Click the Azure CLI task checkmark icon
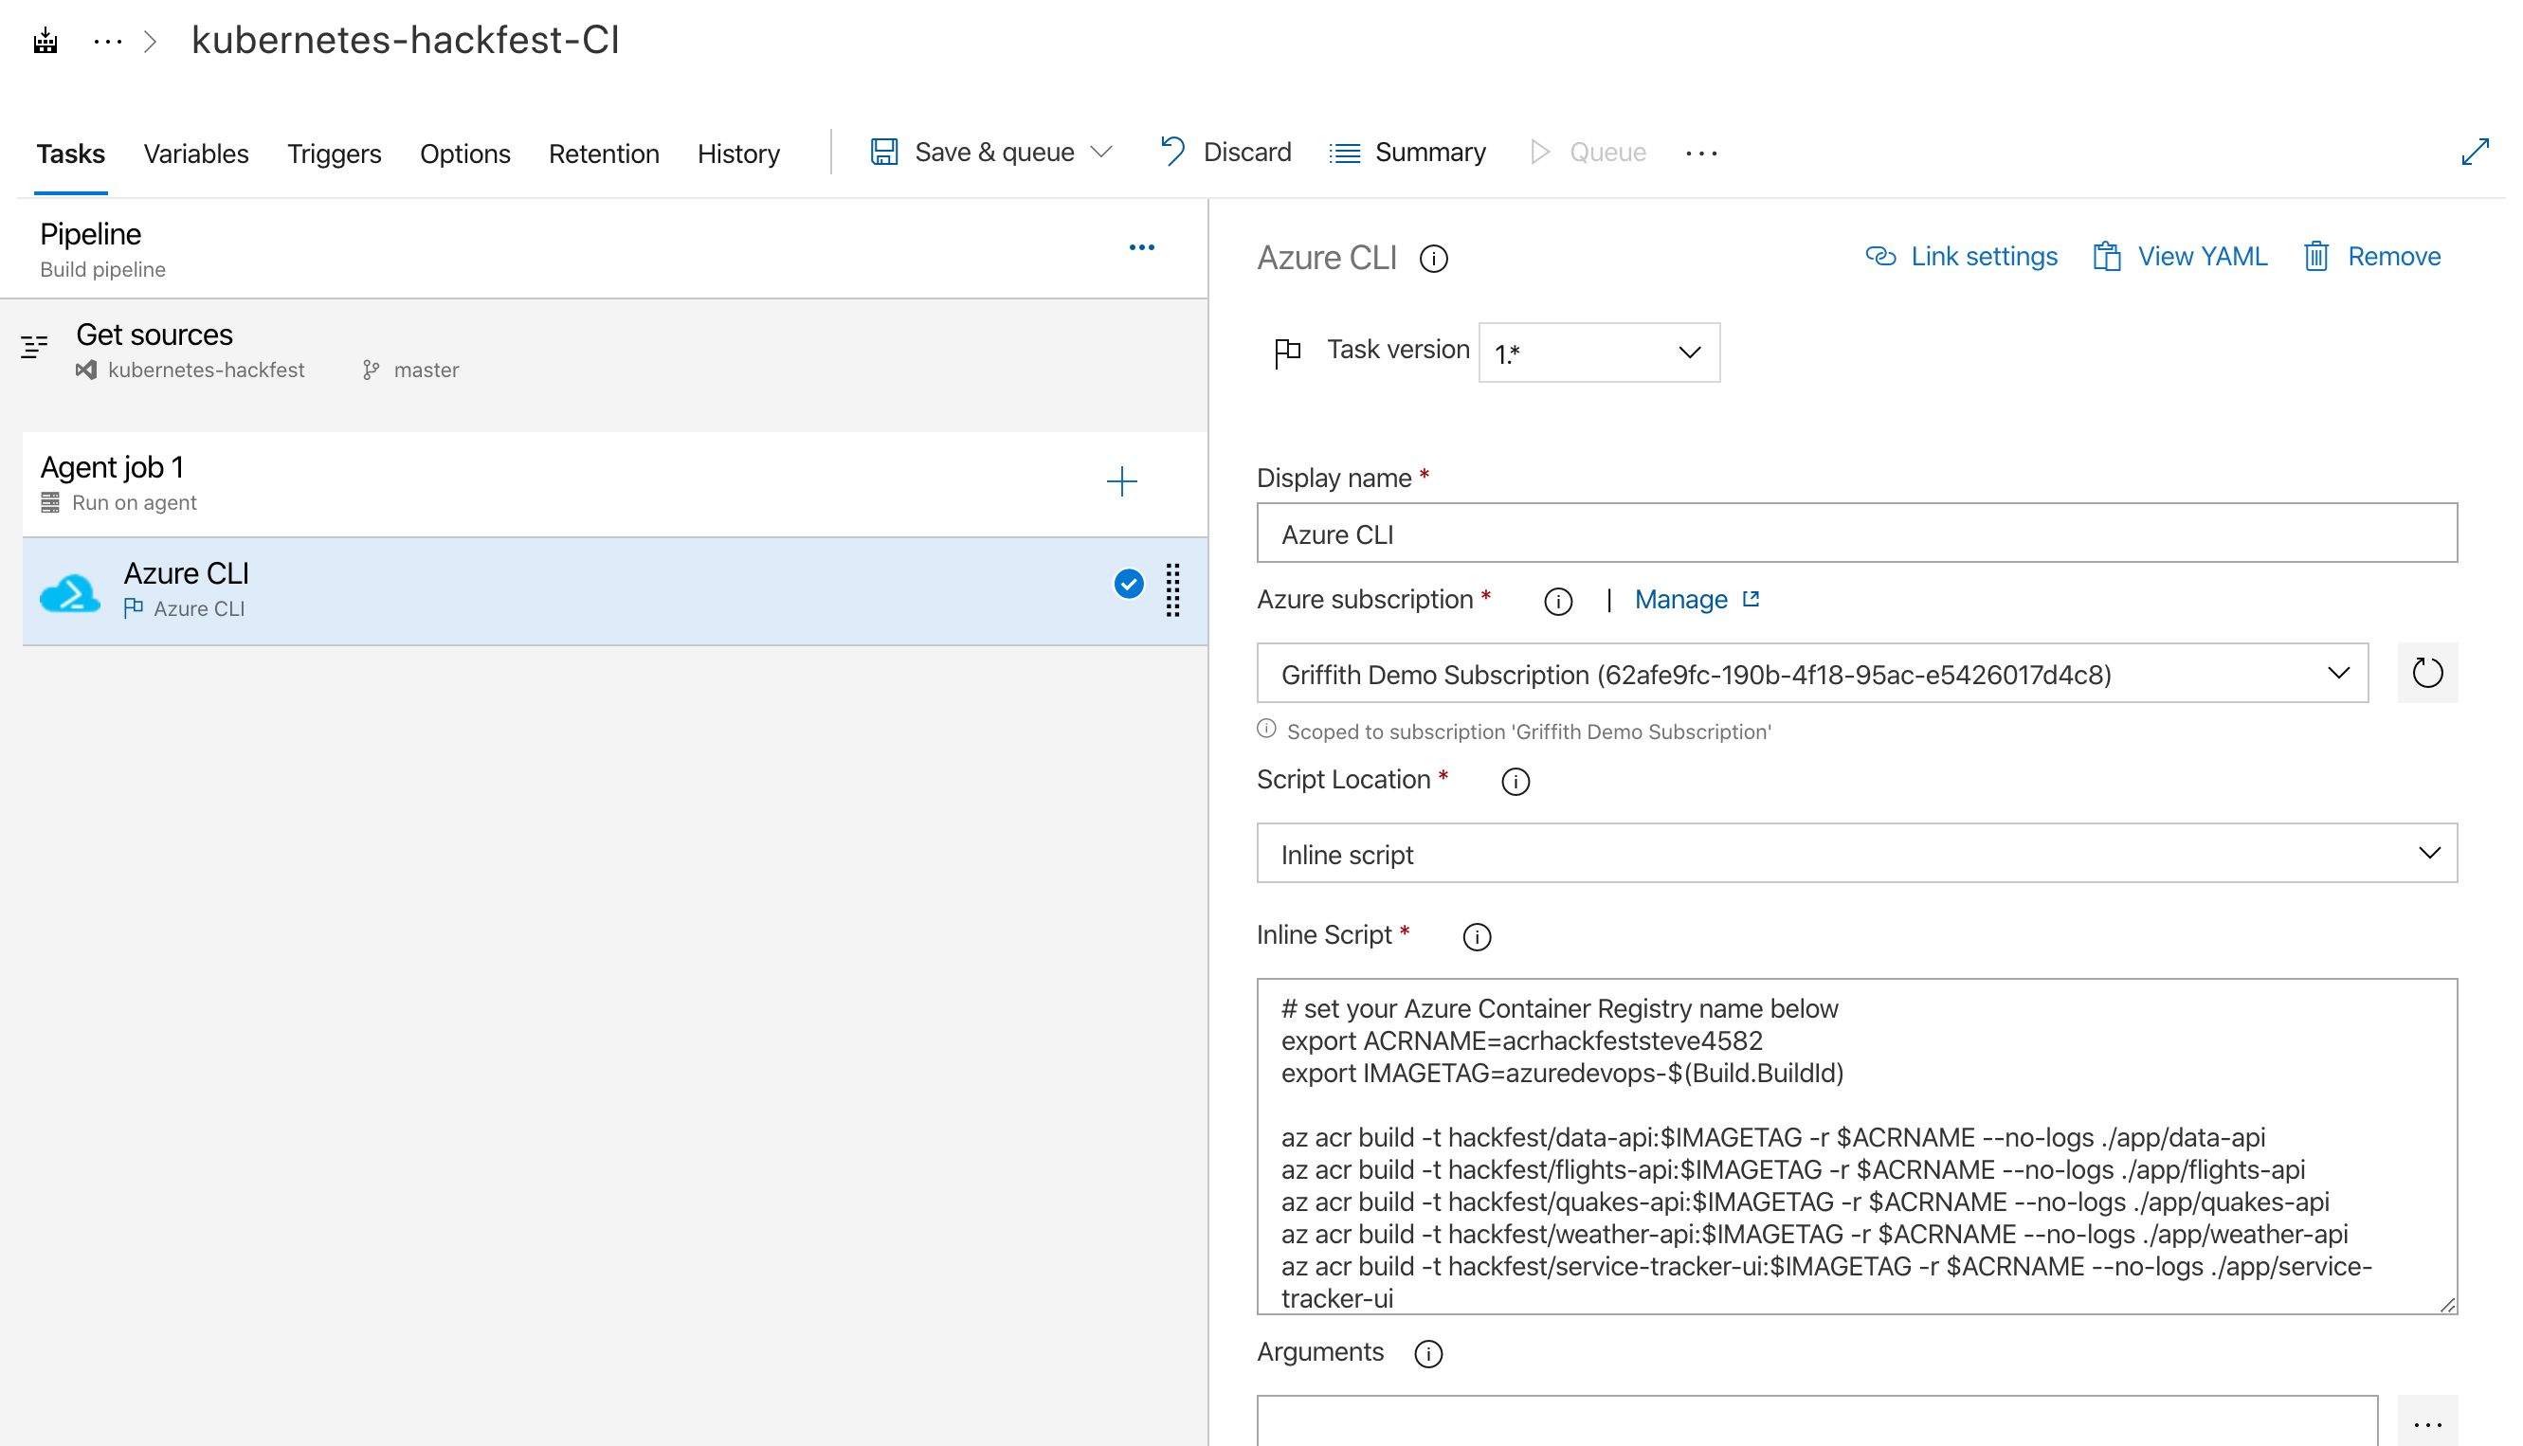The image size is (2523, 1446). pyautogui.click(x=1128, y=584)
